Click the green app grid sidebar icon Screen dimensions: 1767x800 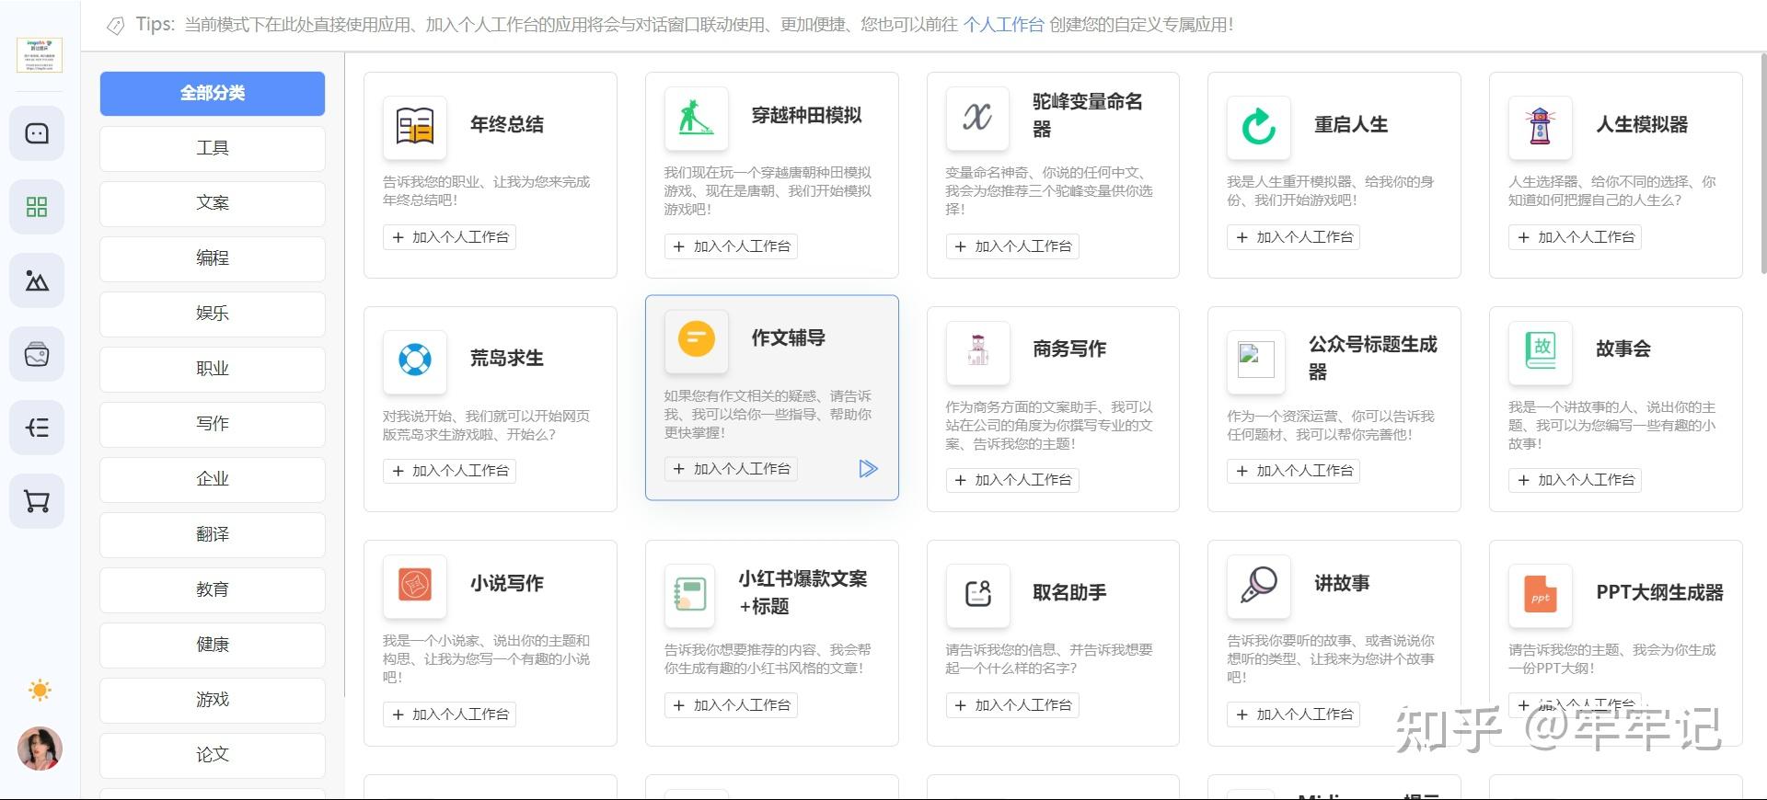(37, 208)
